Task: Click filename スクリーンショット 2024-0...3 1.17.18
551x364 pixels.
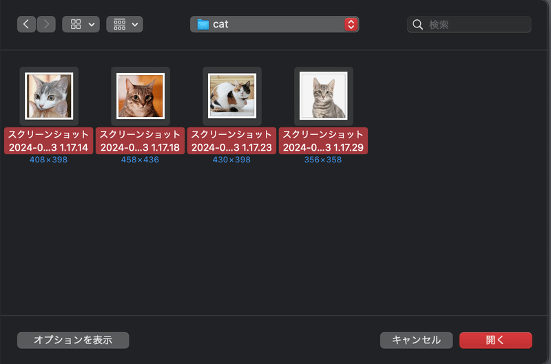Action: pyautogui.click(x=141, y=141)
